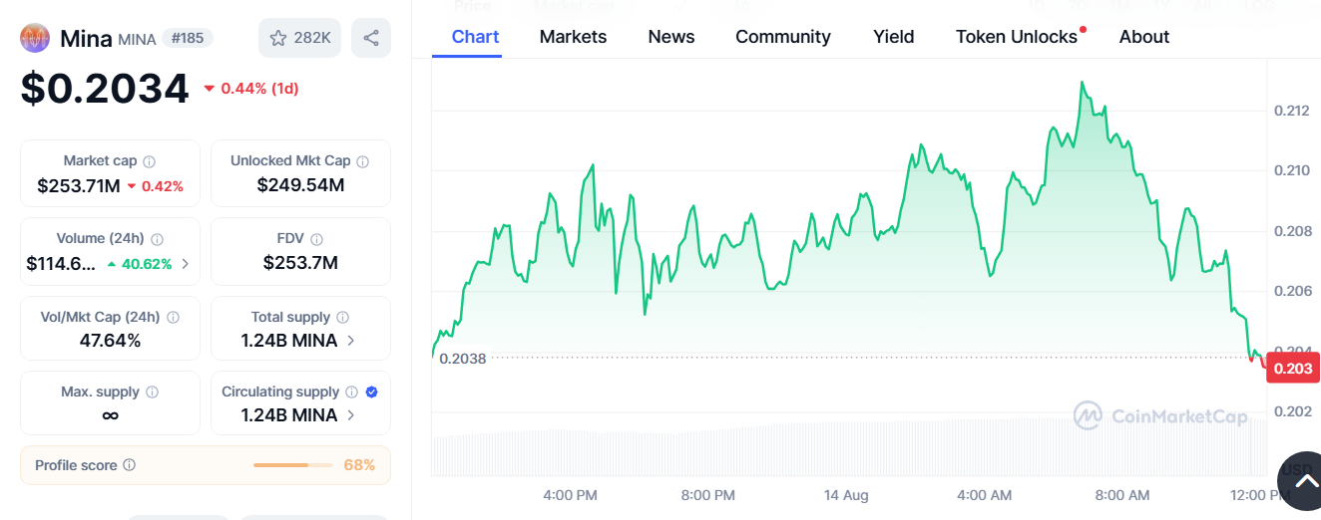Viewport: 1321px width, 520px height.
Task: Click the verified badge by Circulating supply
Action: tap(372, 392)
